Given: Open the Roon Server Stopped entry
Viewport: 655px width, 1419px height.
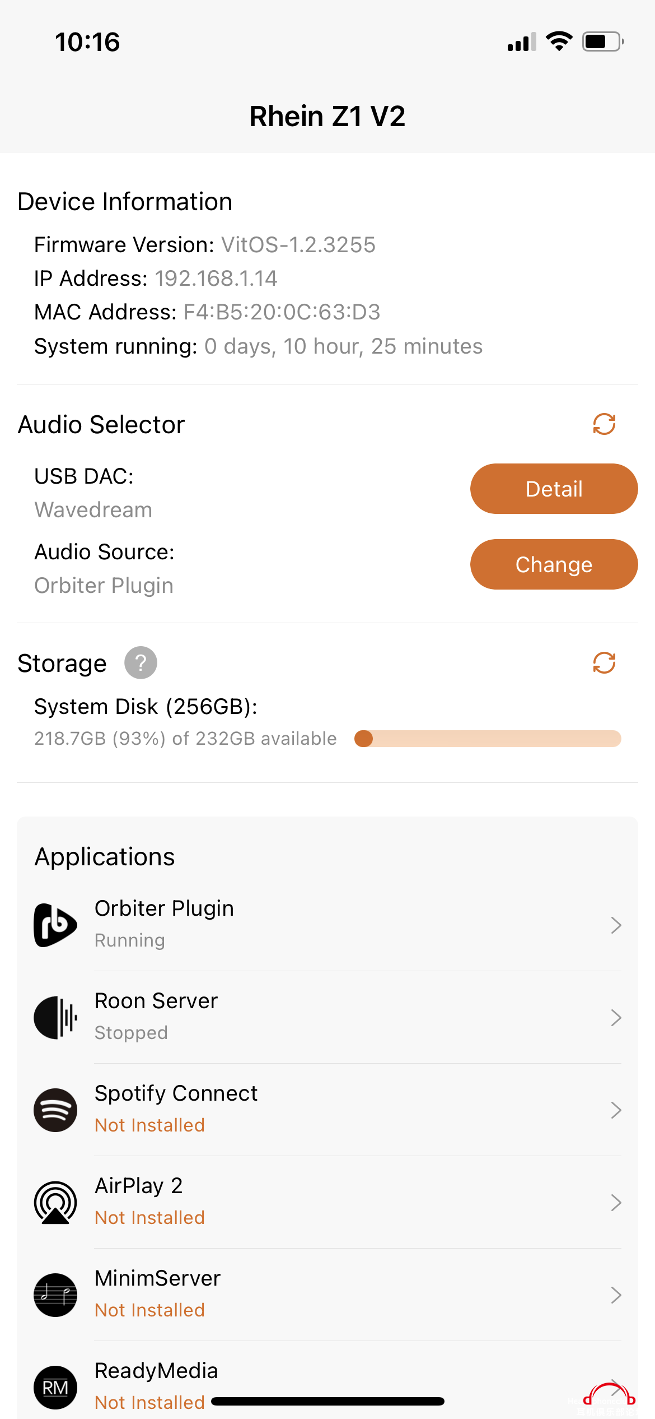Looking at the screenshot, I should pyautogui.click(x=327, y=1018).
